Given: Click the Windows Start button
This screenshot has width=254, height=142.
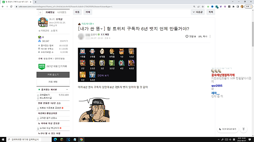Looking at the screenshot, I should [3, 139].
